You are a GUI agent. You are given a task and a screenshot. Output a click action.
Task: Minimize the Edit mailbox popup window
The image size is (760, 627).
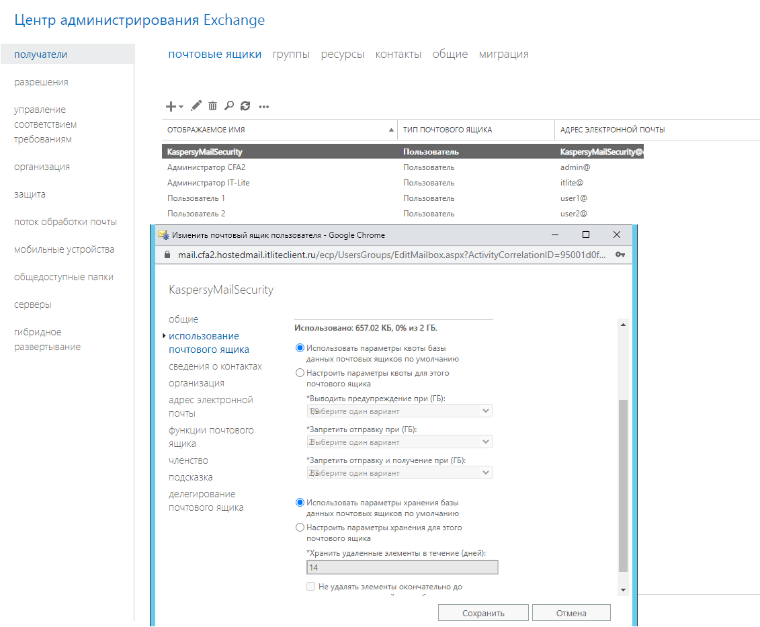click(x=555, y=235)
